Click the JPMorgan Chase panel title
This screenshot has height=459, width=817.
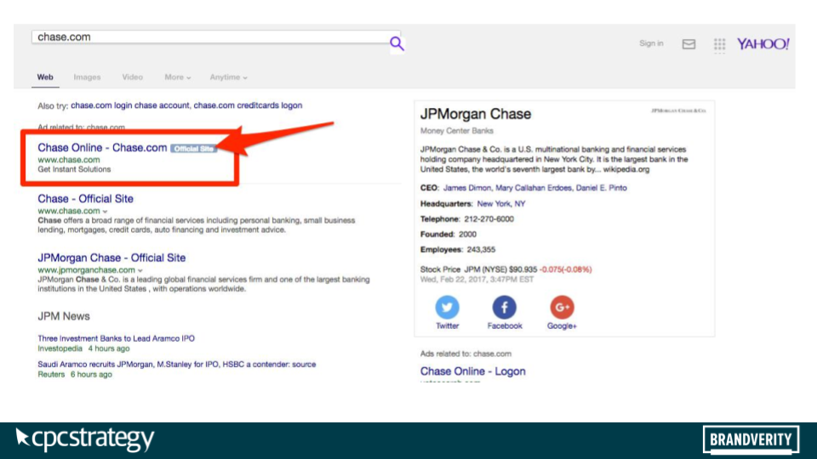click(476, 114)
